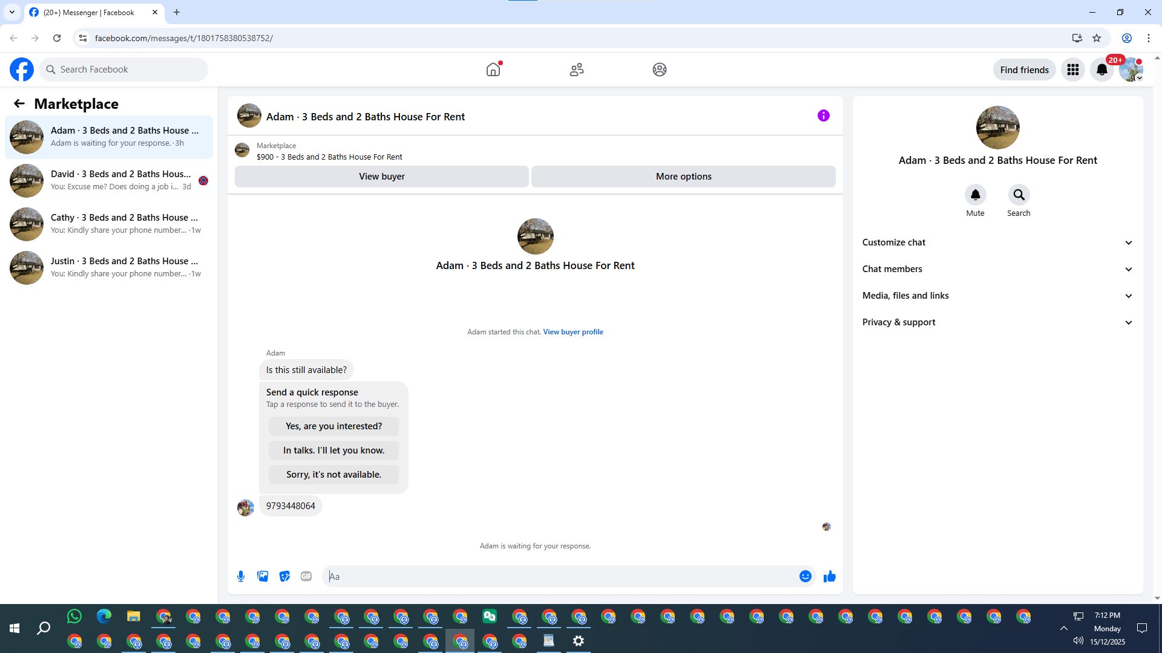The height and width of the screenshot is (653, 1162).
Task: Open the Justin conversation in the list
Action: coord(109,268)
